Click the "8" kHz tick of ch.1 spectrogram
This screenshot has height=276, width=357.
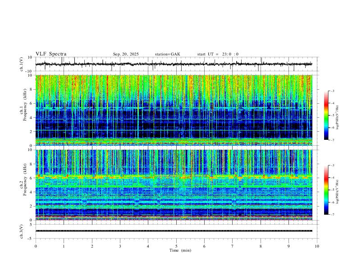[x=32, y=89]
